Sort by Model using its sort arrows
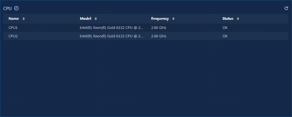 (x=96, y=19)
